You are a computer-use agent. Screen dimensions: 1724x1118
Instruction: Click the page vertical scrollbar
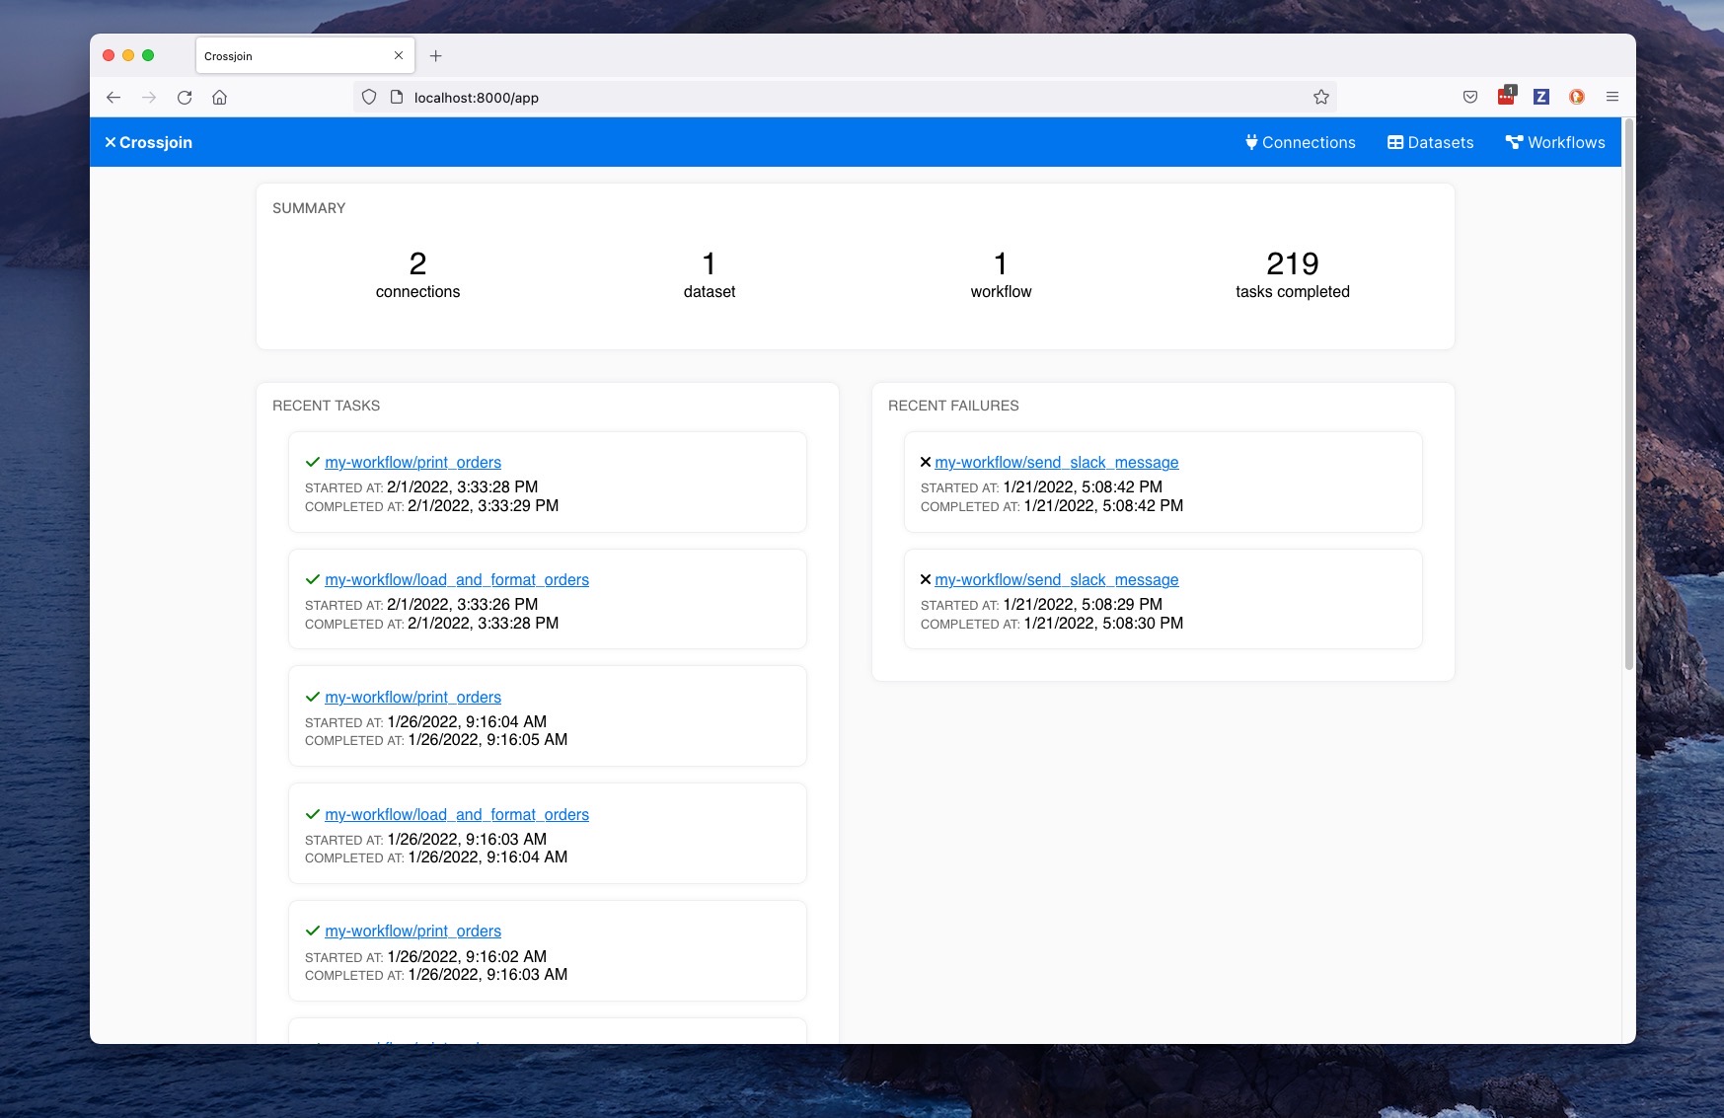pyautogui.click(x=1628, y=395)
